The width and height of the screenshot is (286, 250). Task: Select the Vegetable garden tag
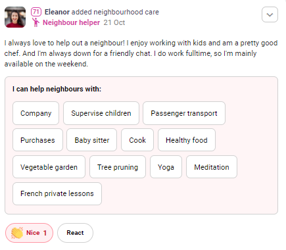(x=49, y=167)
